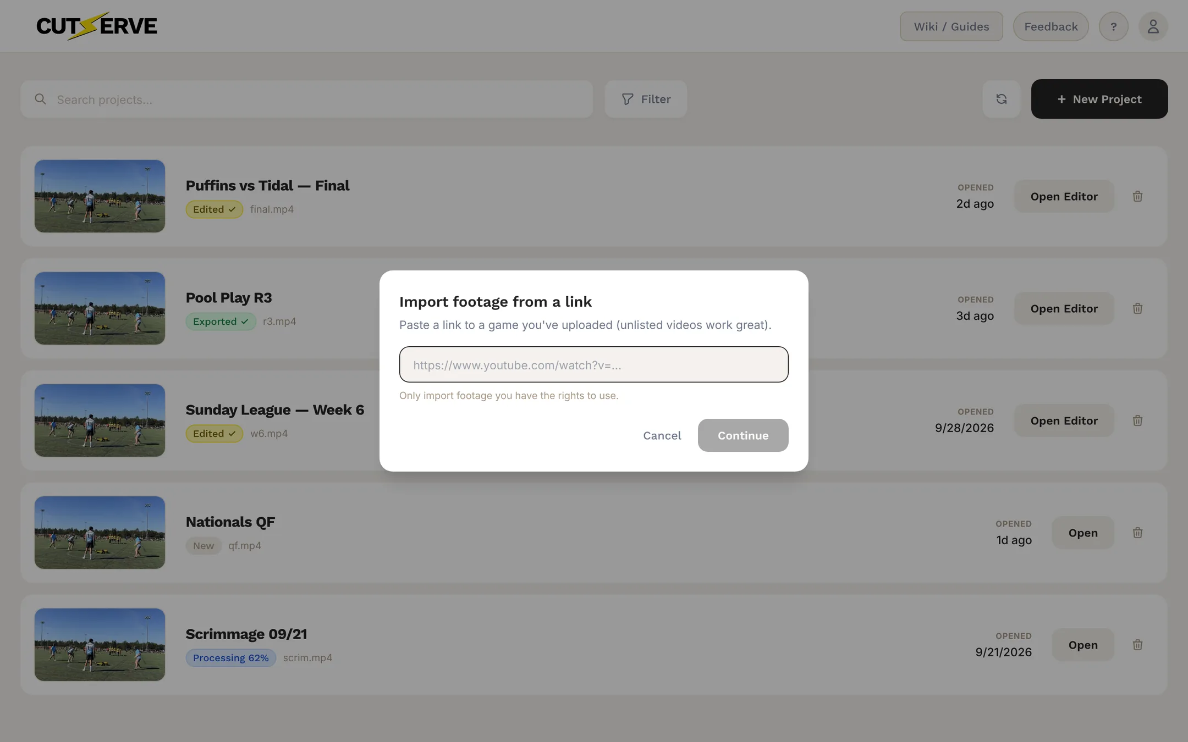
Task: Click the 'Nationals QF' title
Action: point(230,522)
